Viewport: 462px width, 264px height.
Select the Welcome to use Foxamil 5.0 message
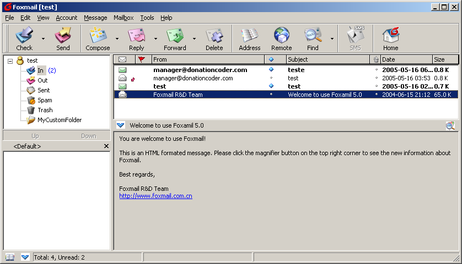286,95
